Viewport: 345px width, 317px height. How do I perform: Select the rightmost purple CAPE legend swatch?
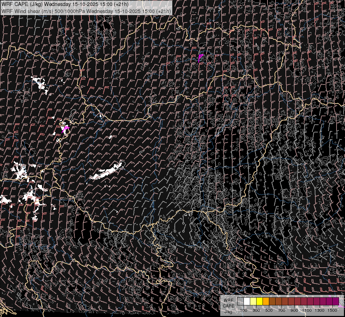tap(335, 302)
